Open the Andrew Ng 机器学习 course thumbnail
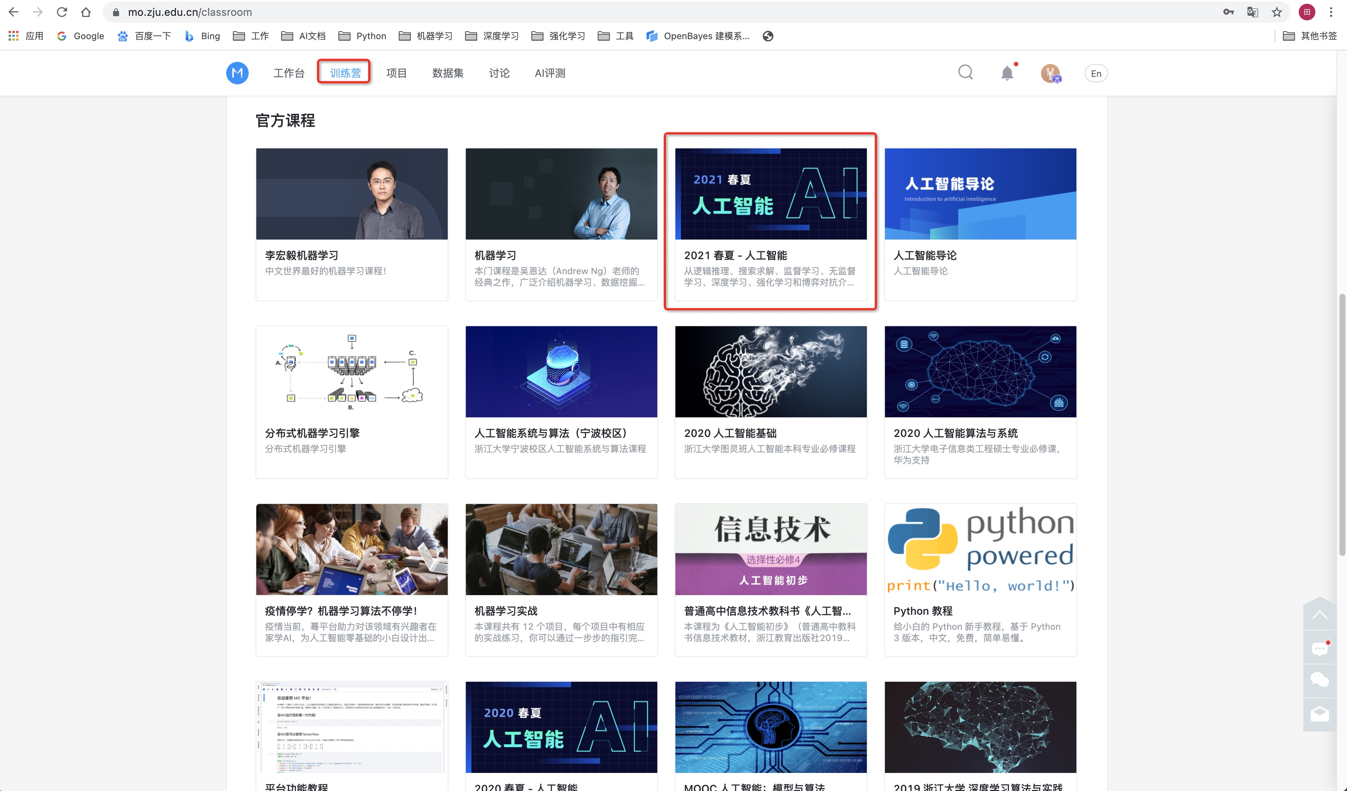This screenshot has width=1347, height=791. 561,194
